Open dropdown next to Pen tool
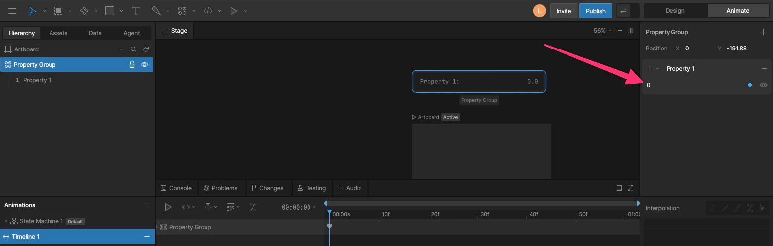This screenshot has height=246, width=773. click(x=168, y=11)
